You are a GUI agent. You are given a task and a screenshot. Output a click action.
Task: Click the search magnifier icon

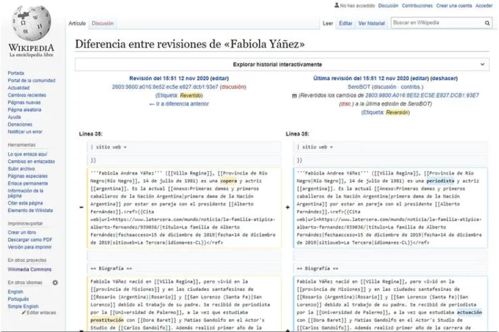click(488, 23)
